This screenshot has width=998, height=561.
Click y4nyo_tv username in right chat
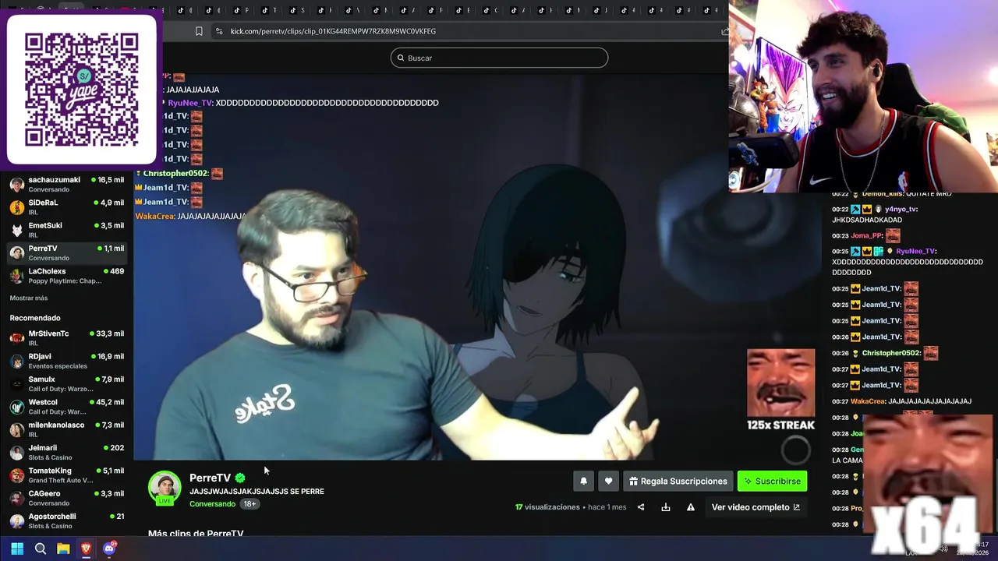901,210
